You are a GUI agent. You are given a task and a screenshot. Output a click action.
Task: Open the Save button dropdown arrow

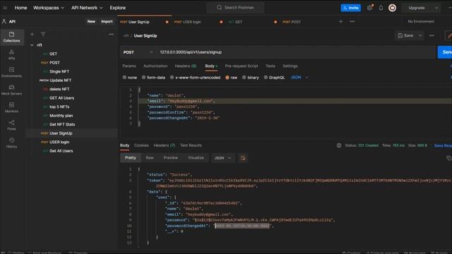(x=420, y=36)
